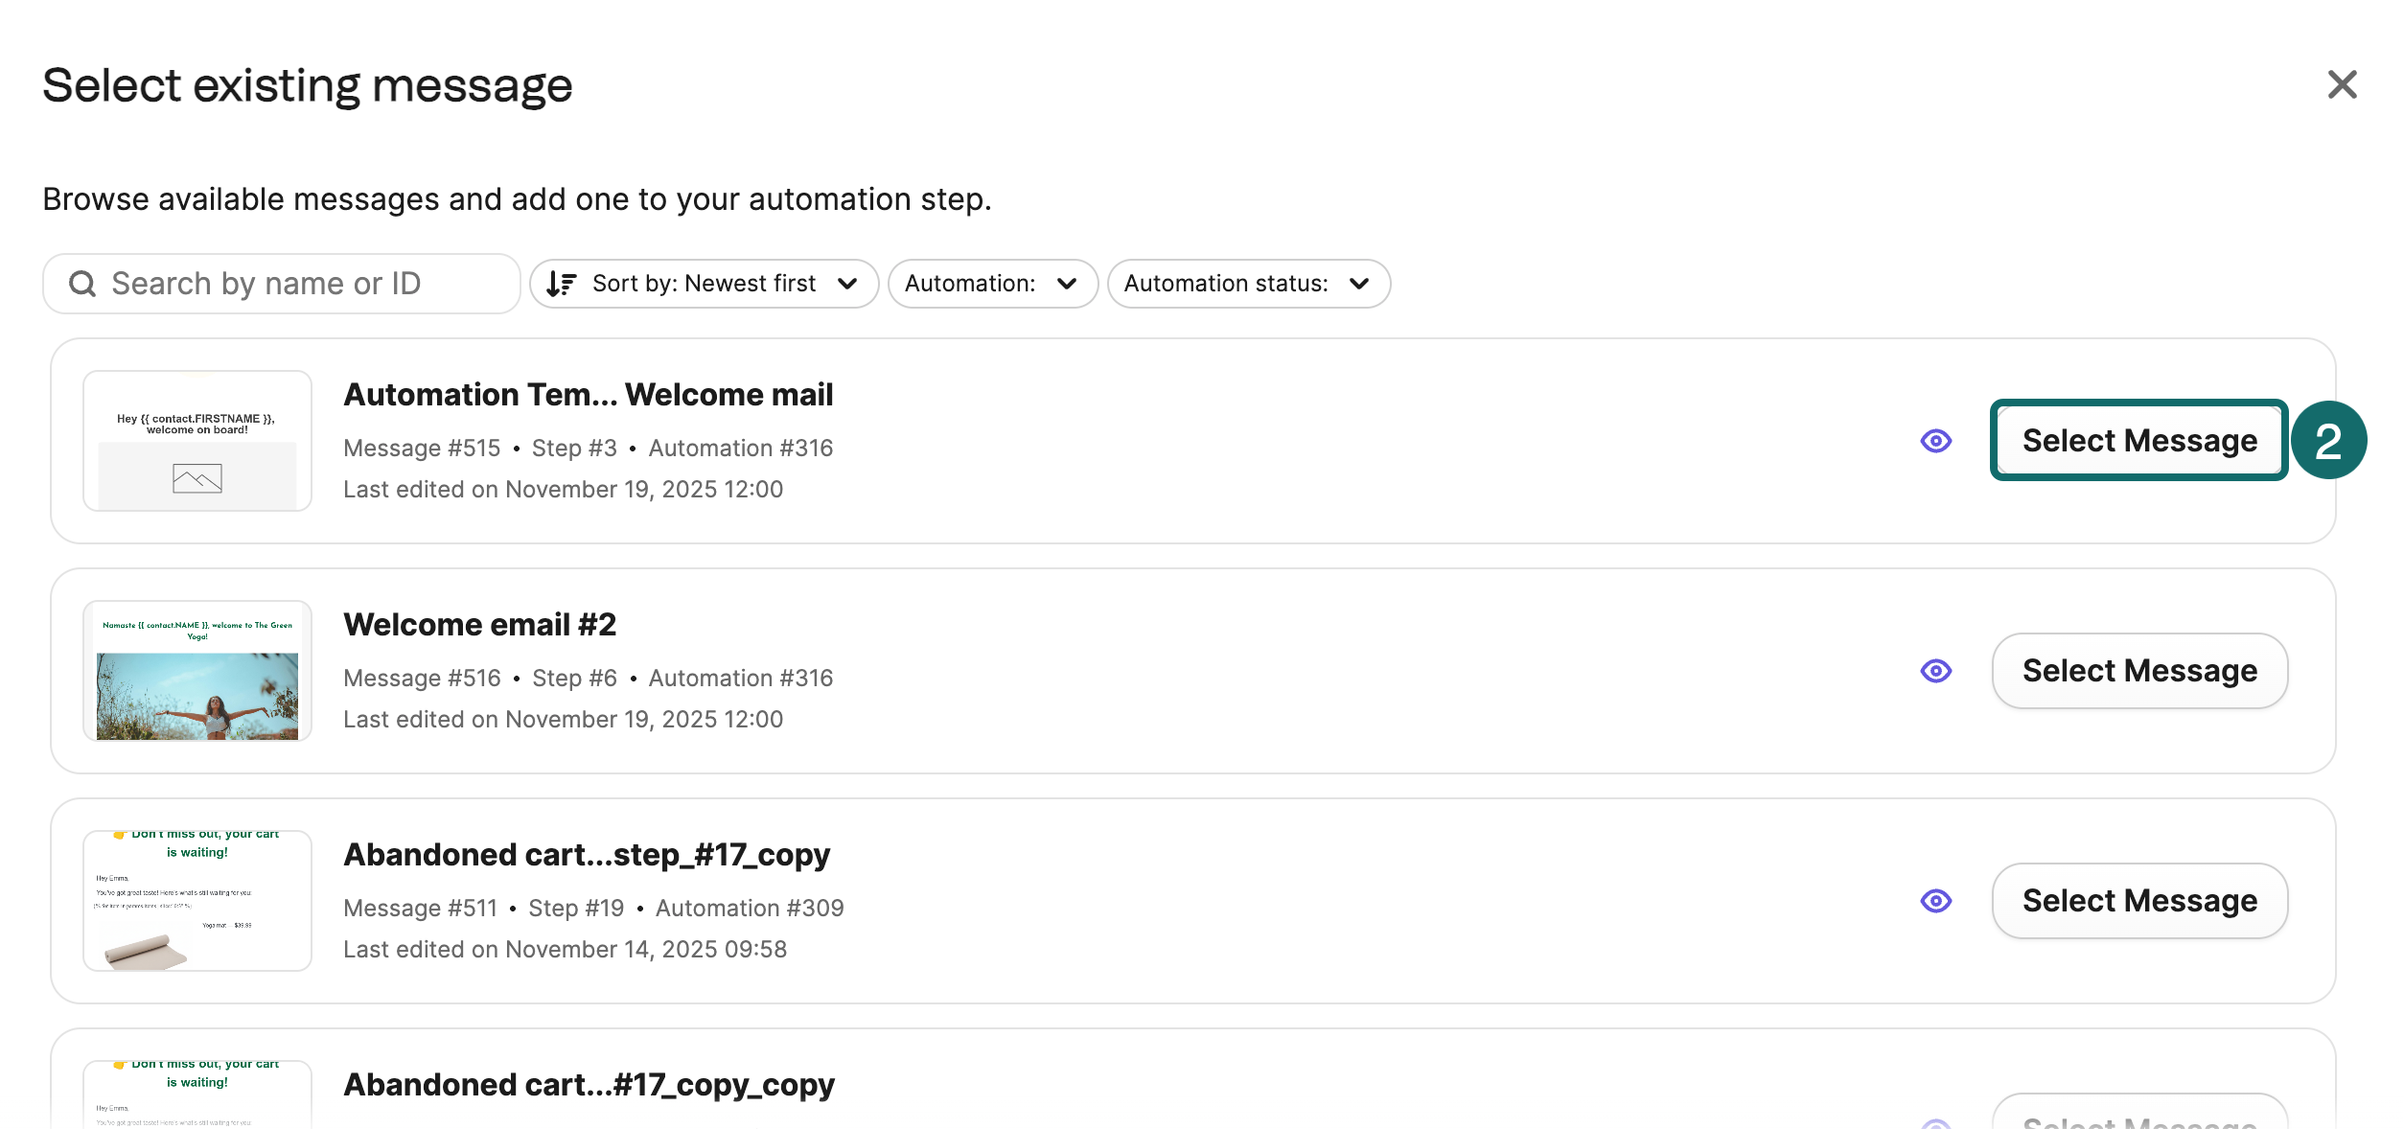2404x1129 pixels.
Task: Toggle preview for Welcome email #2
Action: [1935, 672]
